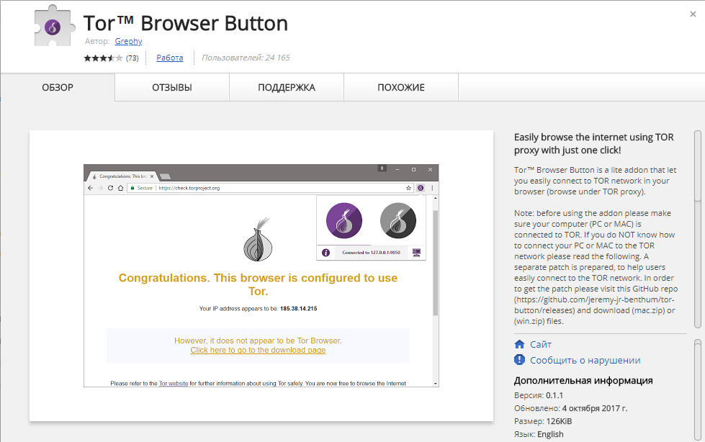The width and height of the screenshot is (705, 442).
Task: Click the Язык: English text
Action: click(539, 434)
